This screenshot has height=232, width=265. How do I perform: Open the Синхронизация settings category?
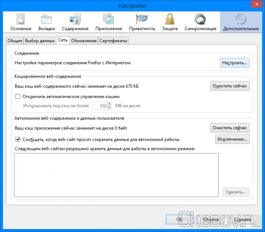point(200,22)
